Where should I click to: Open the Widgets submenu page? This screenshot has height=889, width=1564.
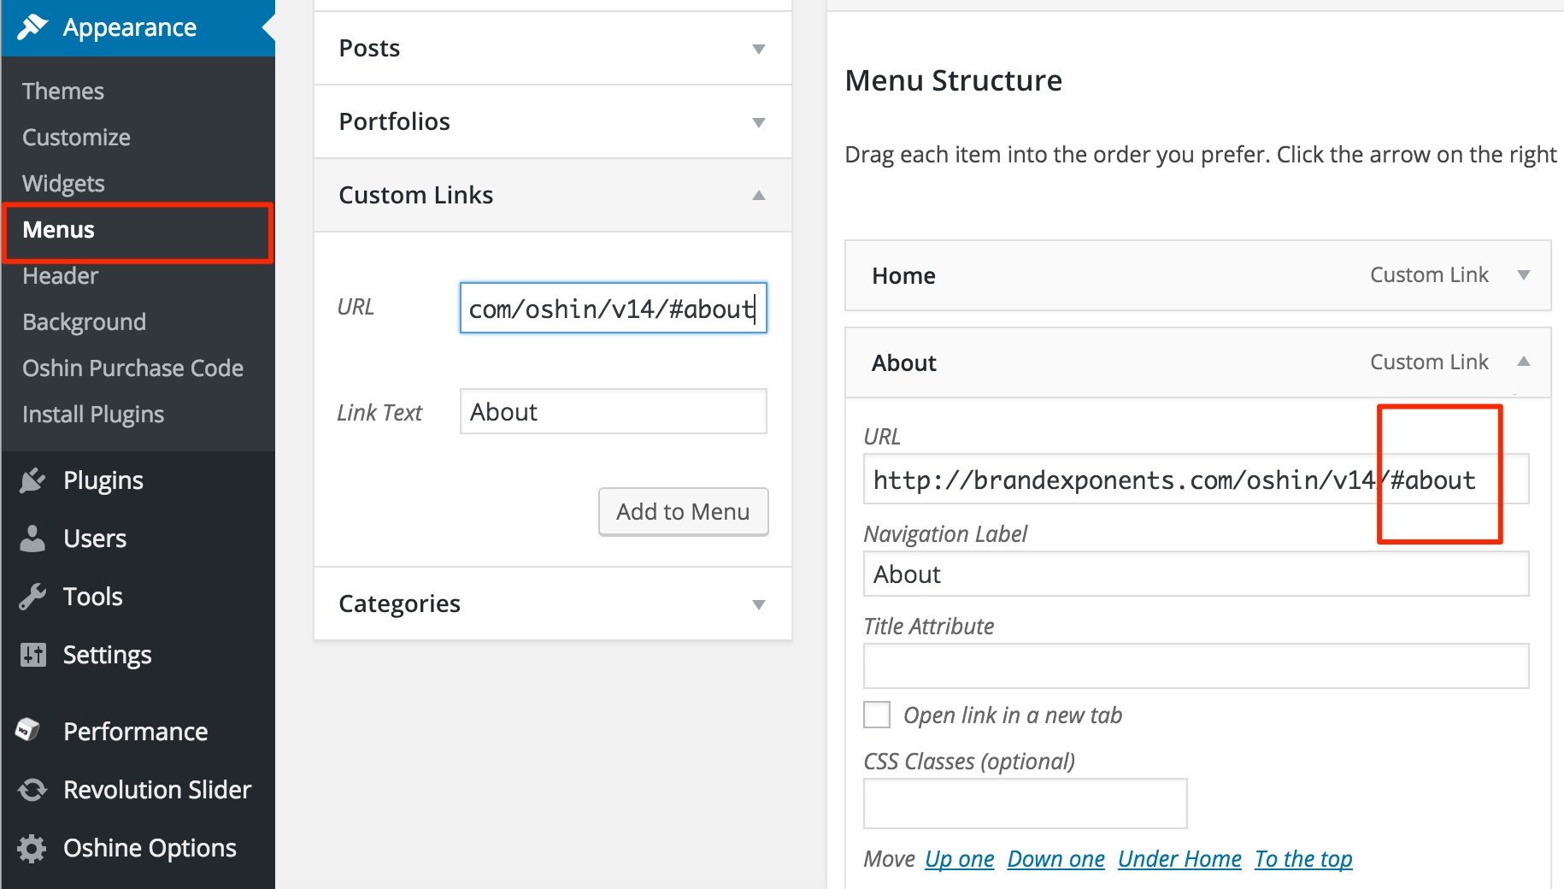pyautogui.click(x=63, y=184)
